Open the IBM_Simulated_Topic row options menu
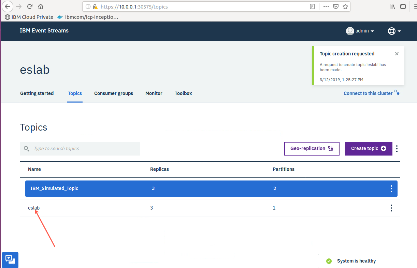This screenshot has height=268, width=417. (x=391, y=189)
